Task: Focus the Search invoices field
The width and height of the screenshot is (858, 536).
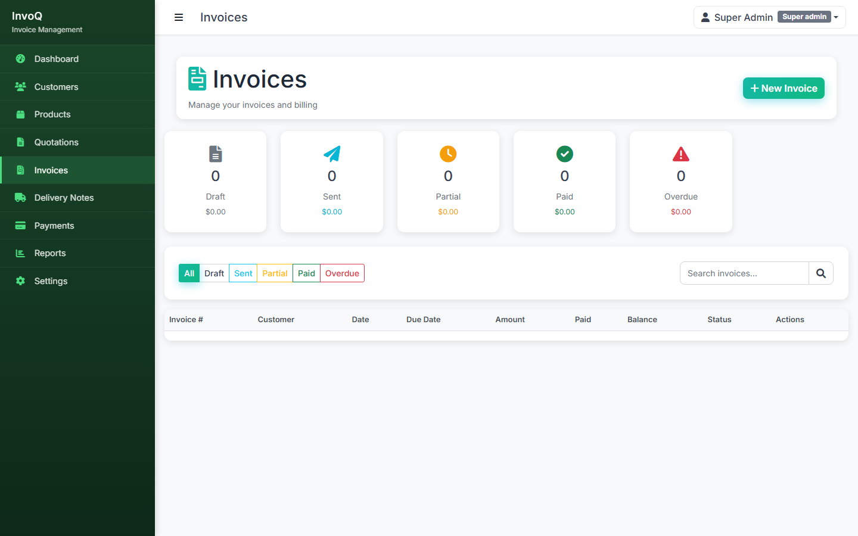Action: coord(744,273)
